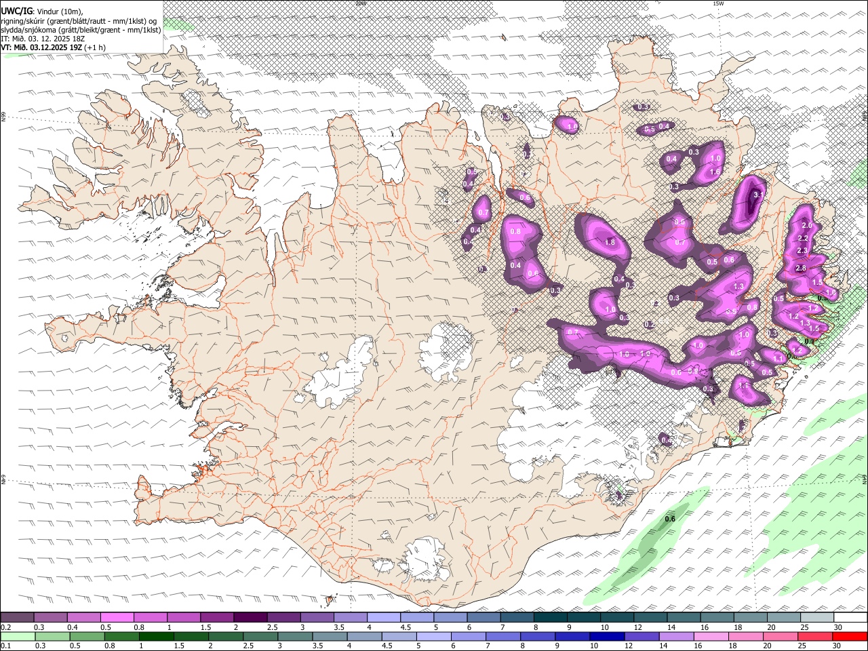
Task: Pick the palest green swatch above 0.1 in the bottom scale
Action: click(17, 636)
